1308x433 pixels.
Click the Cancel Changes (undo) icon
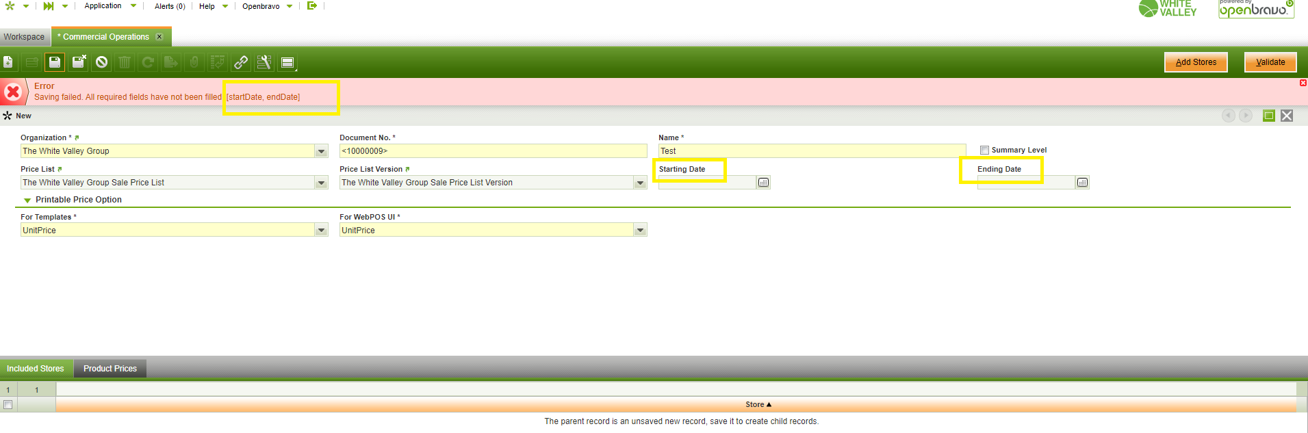pyautogui.click(x=102, y=63)
